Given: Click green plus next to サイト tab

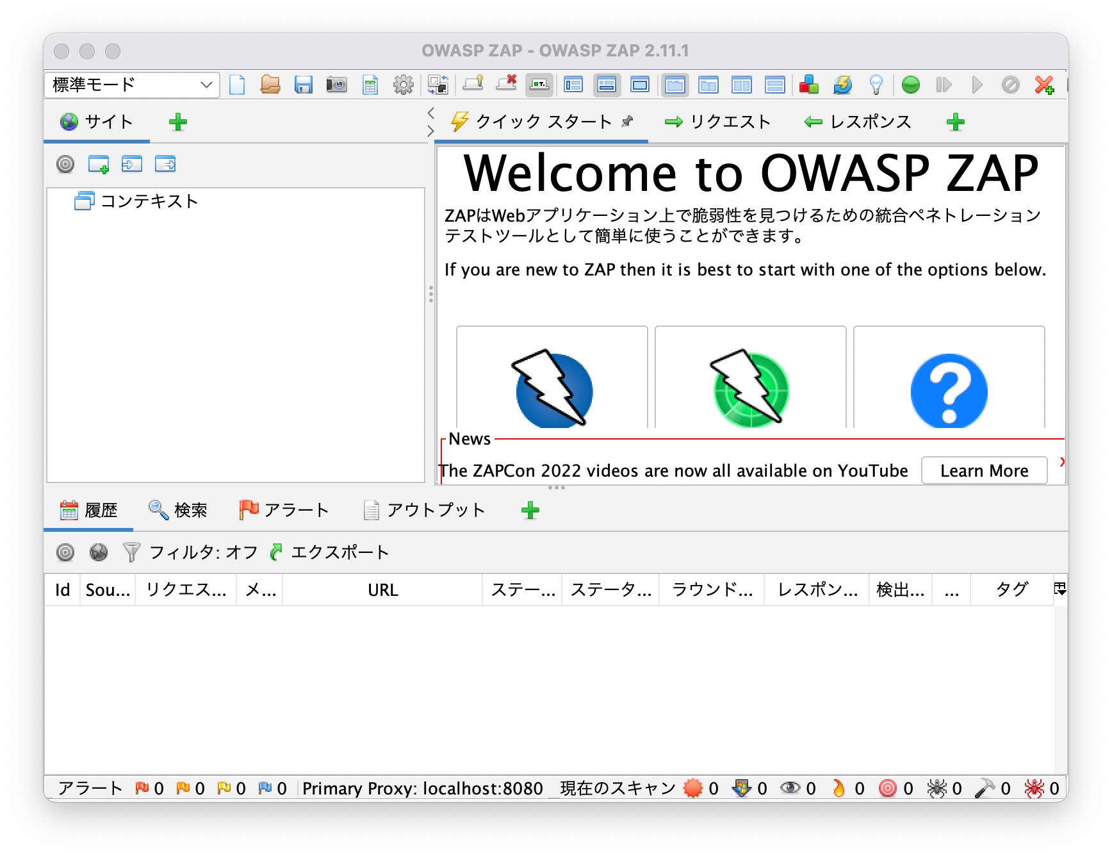Looking at the screenshot, I should pos(178,122).
